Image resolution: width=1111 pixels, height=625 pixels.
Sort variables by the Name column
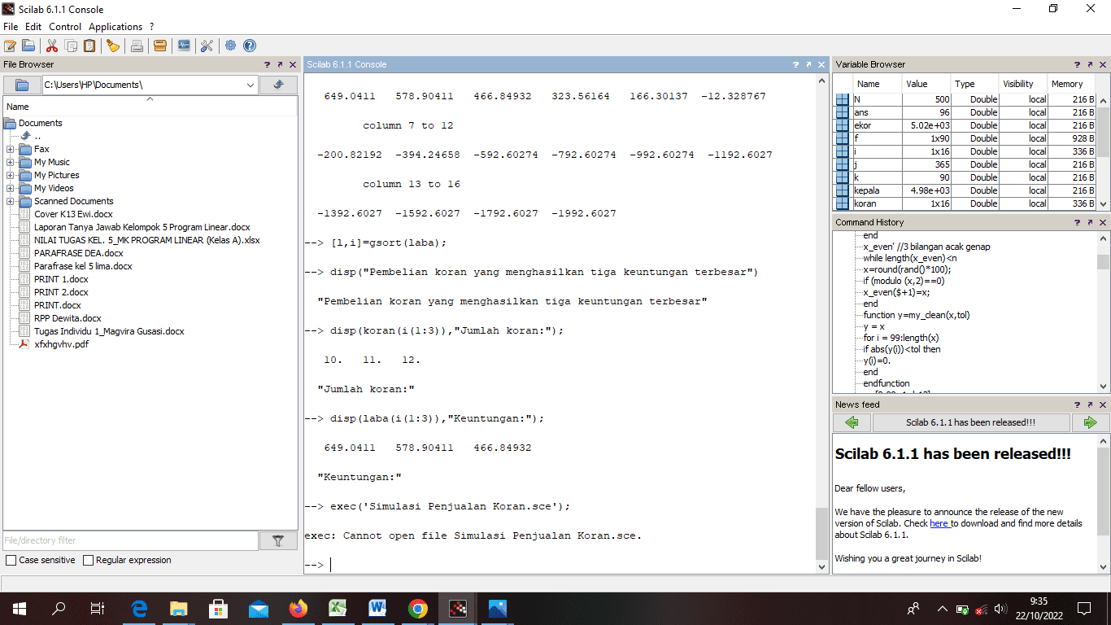(876, 84)
